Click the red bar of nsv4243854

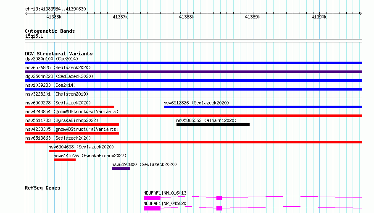tap(193, 116)
